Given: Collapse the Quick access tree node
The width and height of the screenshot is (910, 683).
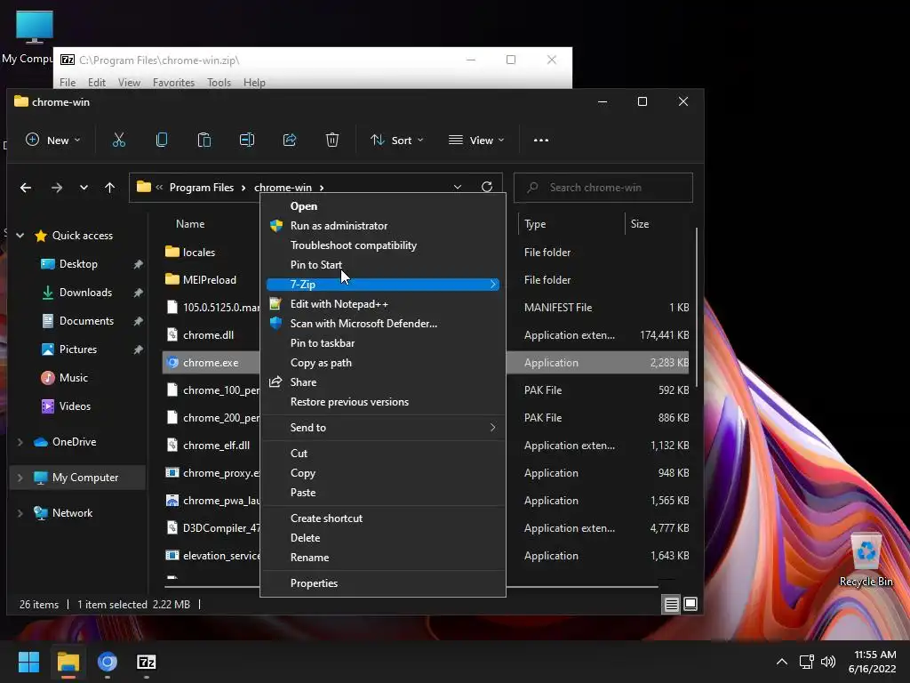Looking at the screenshot, I should (x=20, y=235).
